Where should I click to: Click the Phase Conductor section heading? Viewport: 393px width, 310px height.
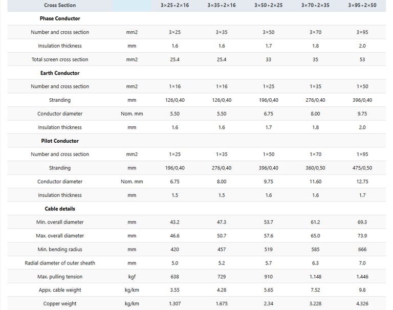(x=60, y=18)
